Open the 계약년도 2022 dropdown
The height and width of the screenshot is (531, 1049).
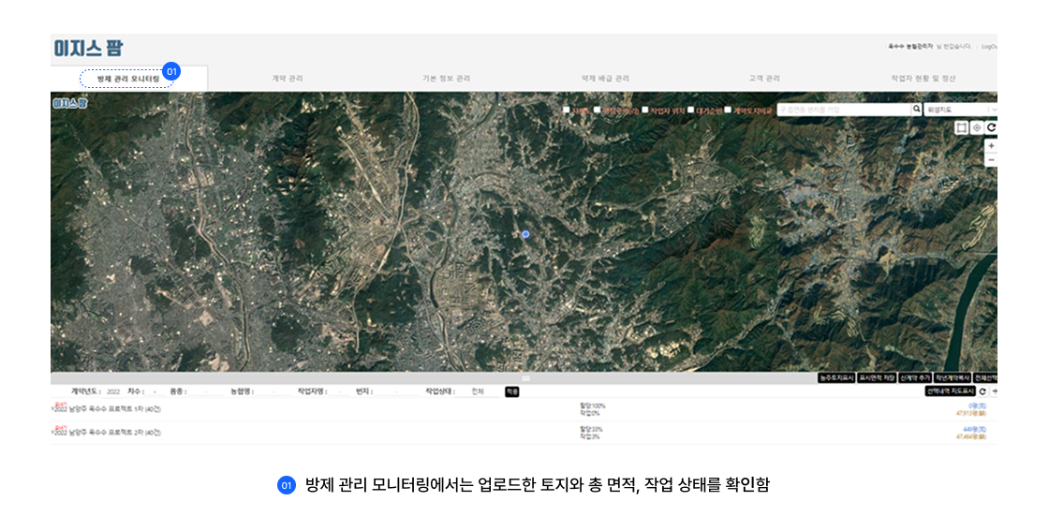point(113,391)
